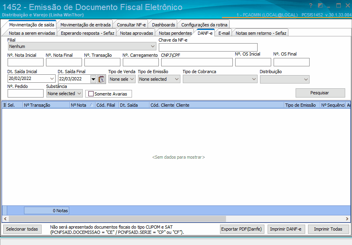
Task: Focus the CNPJ\CPF field
Action: coord(197,62)
